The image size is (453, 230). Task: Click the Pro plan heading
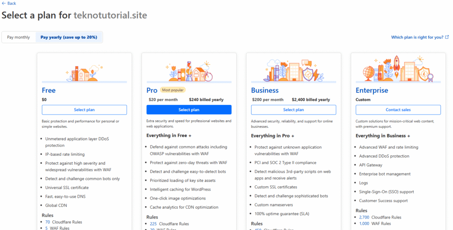[x=152, y=90]
